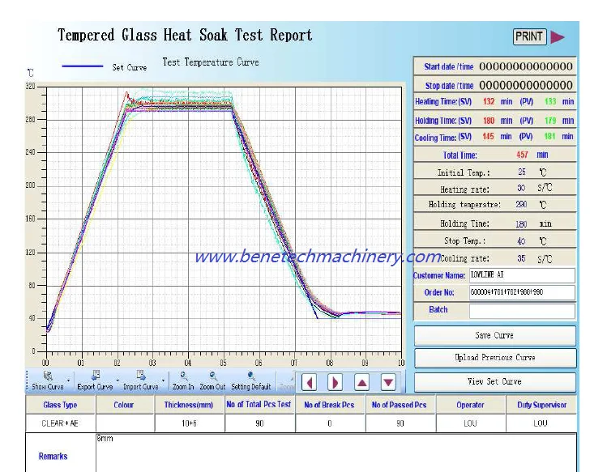Click the Initial Temp 25 value

[522, 172]
